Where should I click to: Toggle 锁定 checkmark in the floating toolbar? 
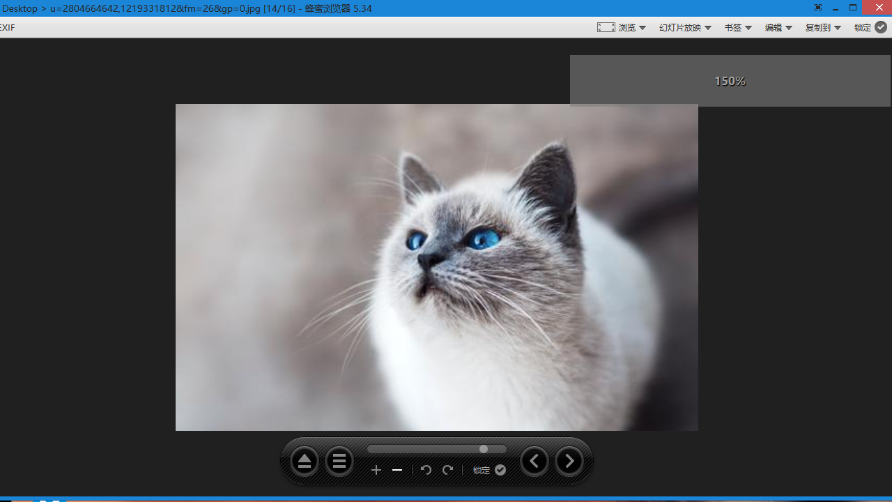pyautogui.click(x=500, y=471)
